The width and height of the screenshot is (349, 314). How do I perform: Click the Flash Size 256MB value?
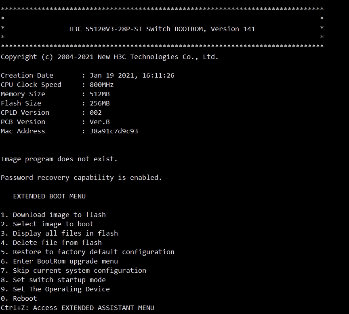[100, 103]
